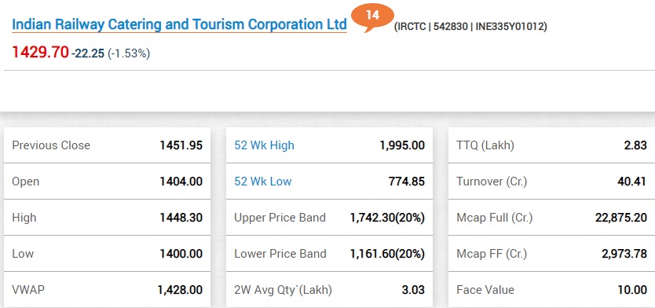The height and width of the screenshot is (308, 655).
Task: Select the Previous Close value 1451.95
Action: [x=181, y=145]
